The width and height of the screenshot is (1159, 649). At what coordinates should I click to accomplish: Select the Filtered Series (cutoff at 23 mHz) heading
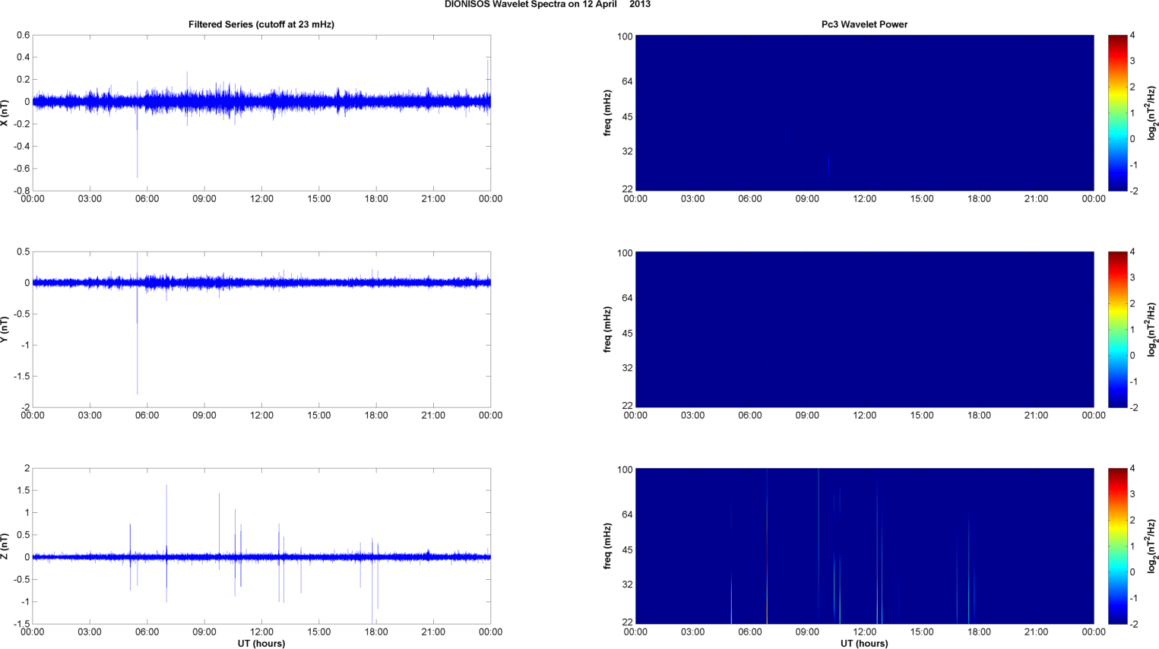(261, 24)
